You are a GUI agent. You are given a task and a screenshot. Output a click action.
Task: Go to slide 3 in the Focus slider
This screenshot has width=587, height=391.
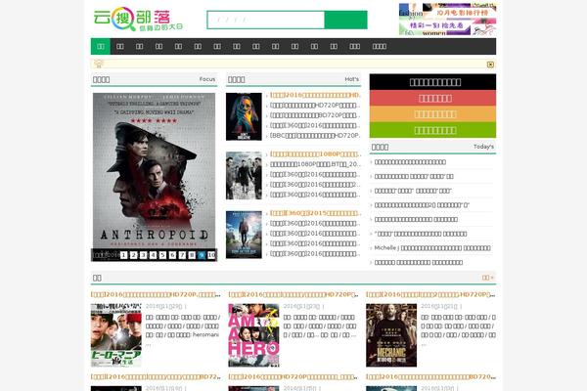tap(143, 255)
